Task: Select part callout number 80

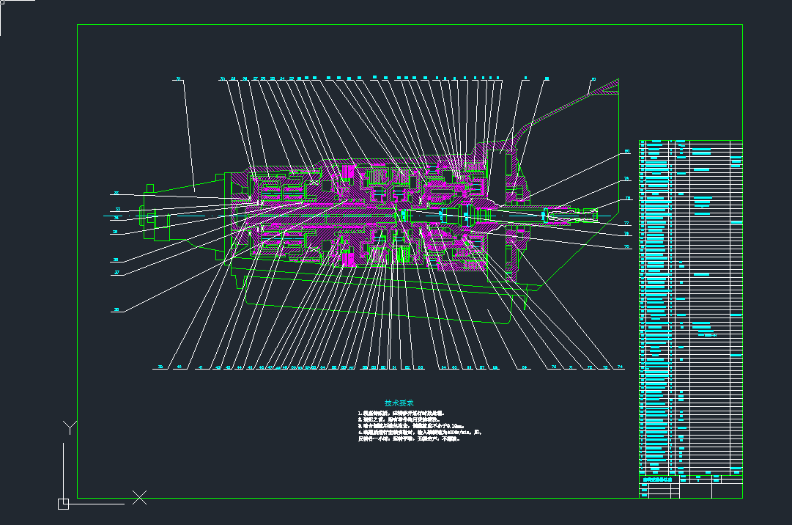Action: (x=626, y=152)
